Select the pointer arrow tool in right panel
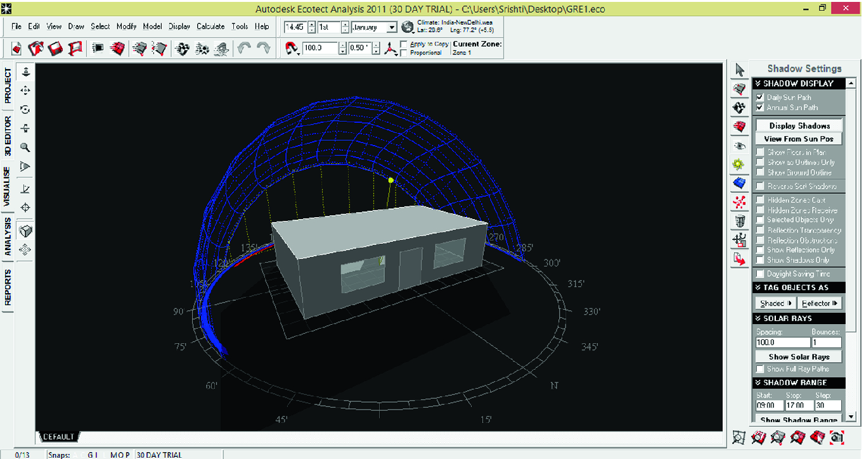864x459 pixels. [x=739, y=70]
